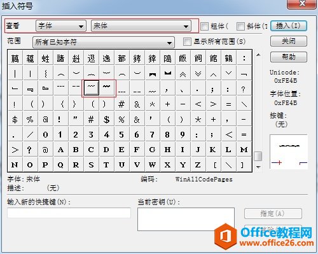This screenshot has width=318, height=254.
Task: Choose the double up chevron symbol ︽
Action: pos(183,73)
